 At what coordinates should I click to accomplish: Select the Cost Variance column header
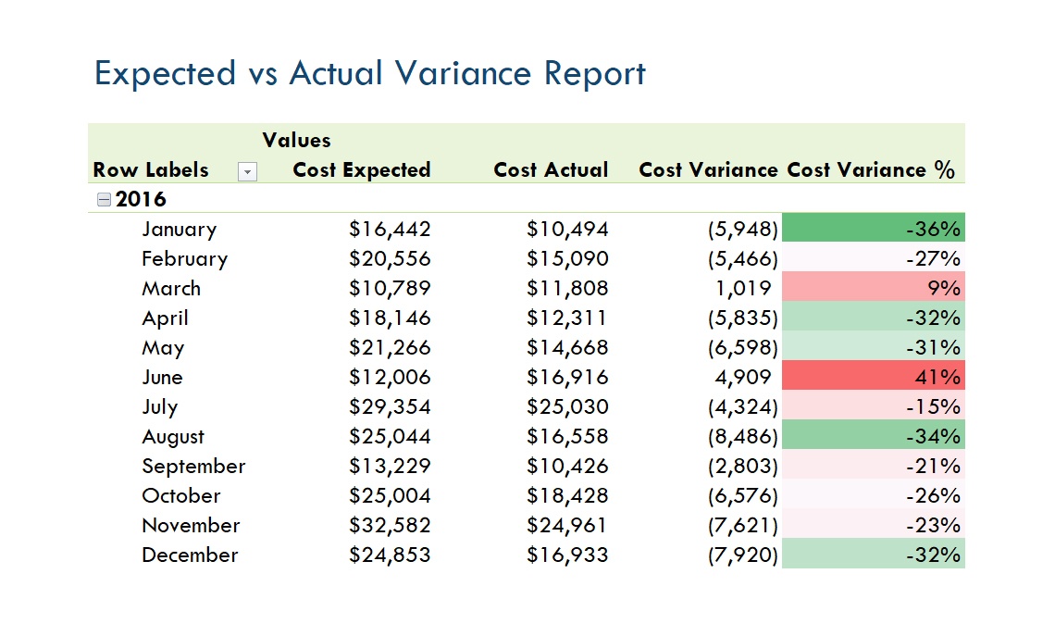(x=708, y=169)
